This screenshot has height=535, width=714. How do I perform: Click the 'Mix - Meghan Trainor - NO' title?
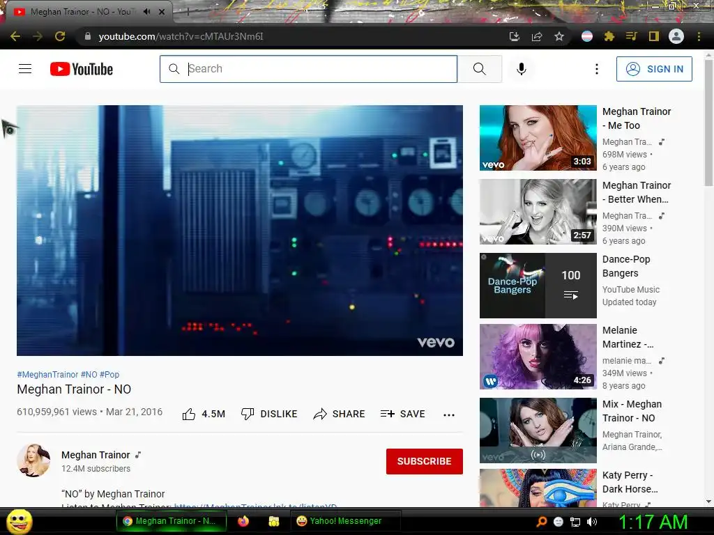632,411
